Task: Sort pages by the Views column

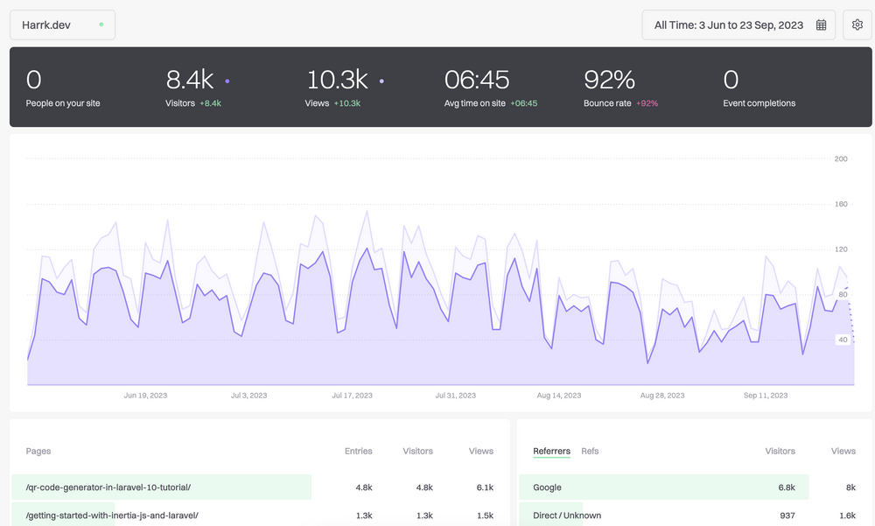Action: (480, 451)
